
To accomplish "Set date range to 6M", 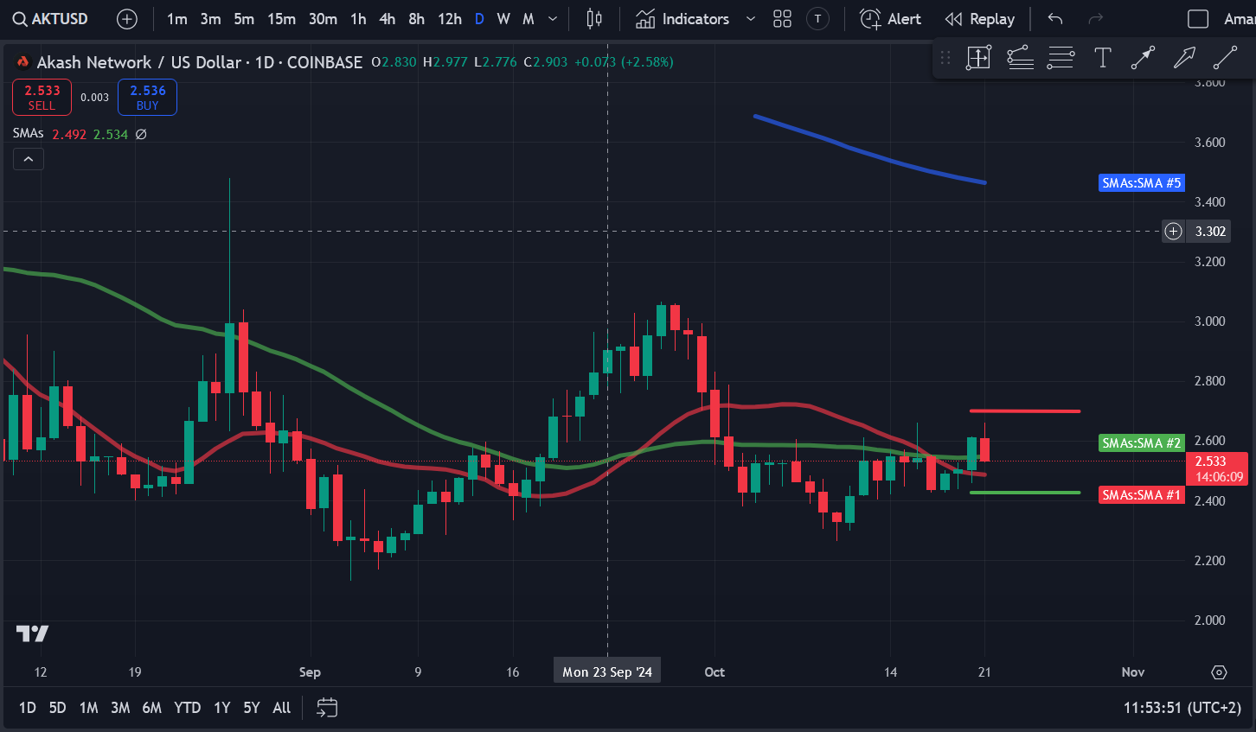I will [152, 708].
